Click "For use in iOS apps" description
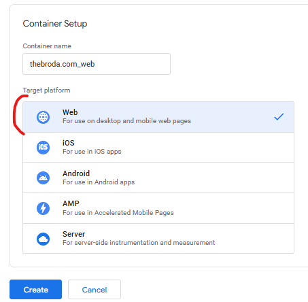Viewport: 308px width, 302px height. point(92,152)
